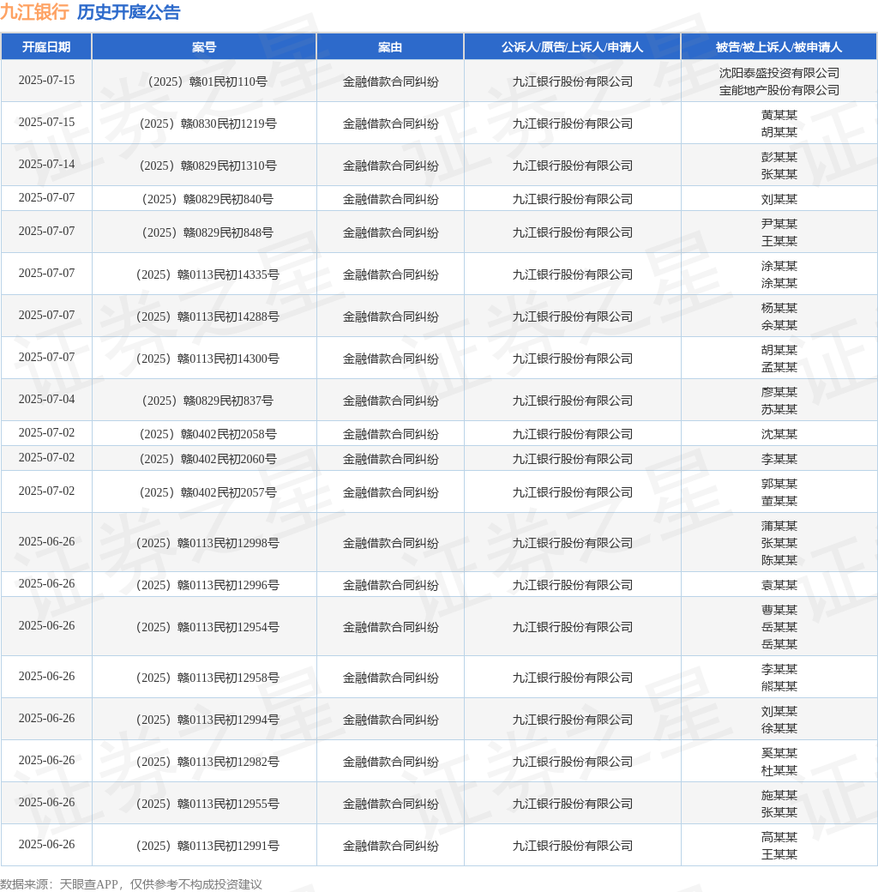Click the date 2025-07-04
This screenshot has width=878, height=892.
[x=46, y=399]
